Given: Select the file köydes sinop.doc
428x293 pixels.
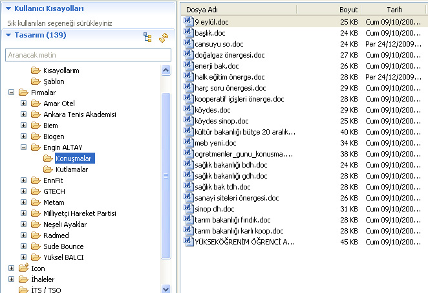Looking at the screenshot, I should click(221, 121).
